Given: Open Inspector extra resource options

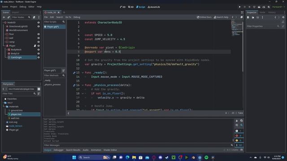Looking at the screenshot, I should click(262, 17).
